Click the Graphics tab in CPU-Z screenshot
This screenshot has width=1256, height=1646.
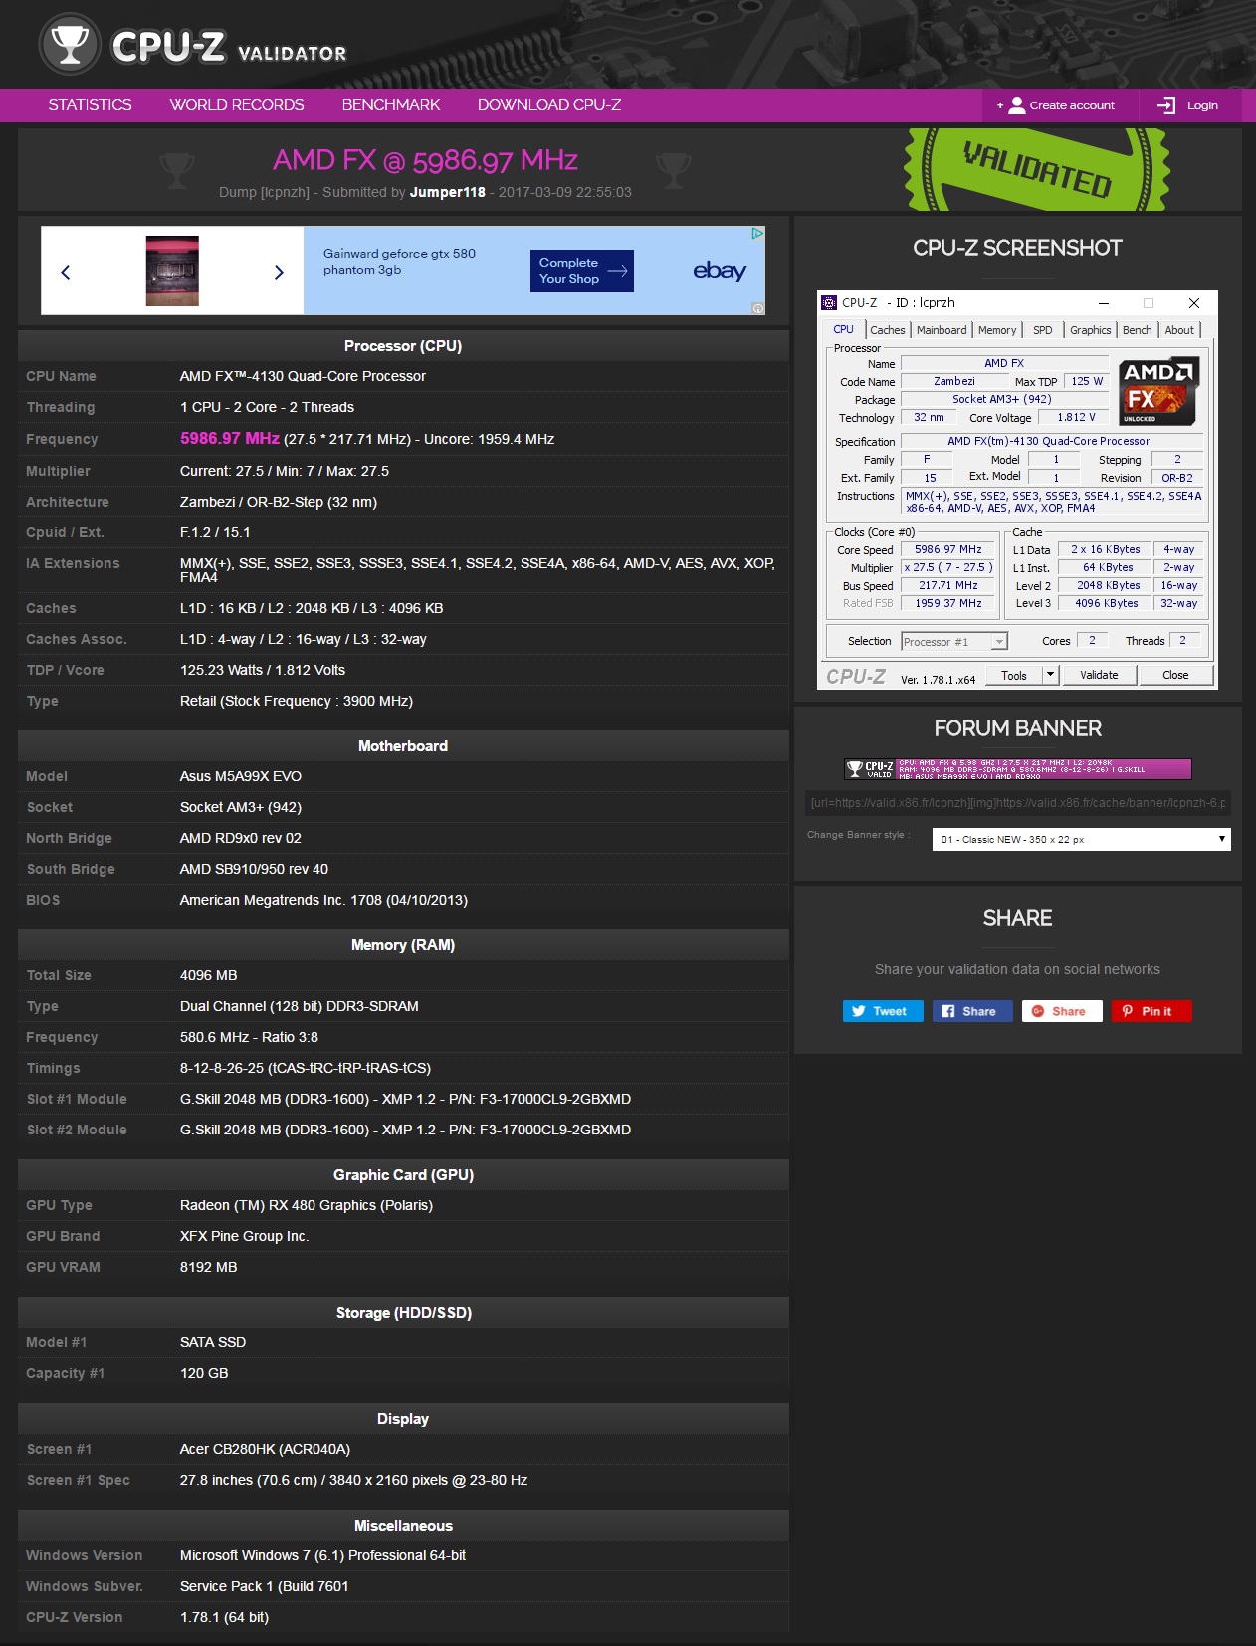point(1091,330)
